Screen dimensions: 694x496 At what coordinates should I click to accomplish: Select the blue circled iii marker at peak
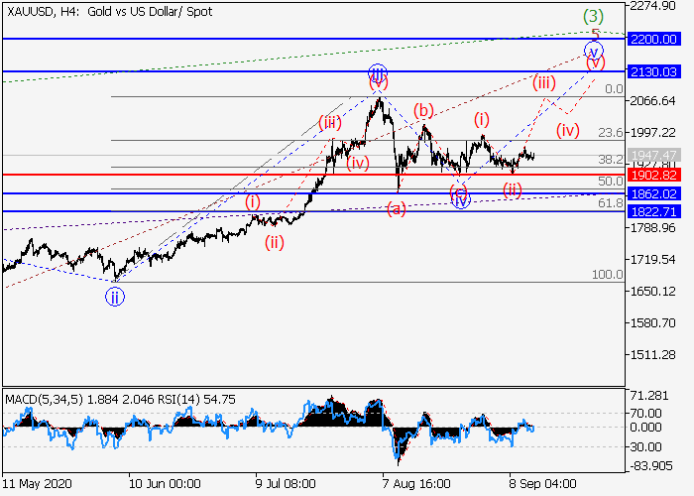coord(377,72)
